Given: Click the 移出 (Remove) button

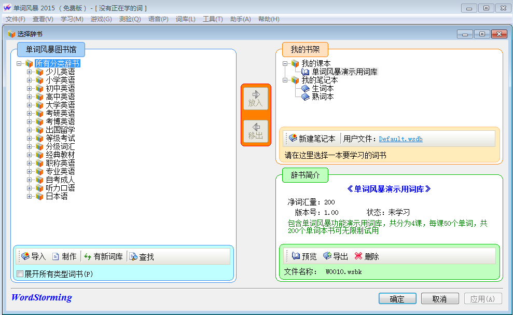Looking at the screenshot, I should (x=256, y=132).
